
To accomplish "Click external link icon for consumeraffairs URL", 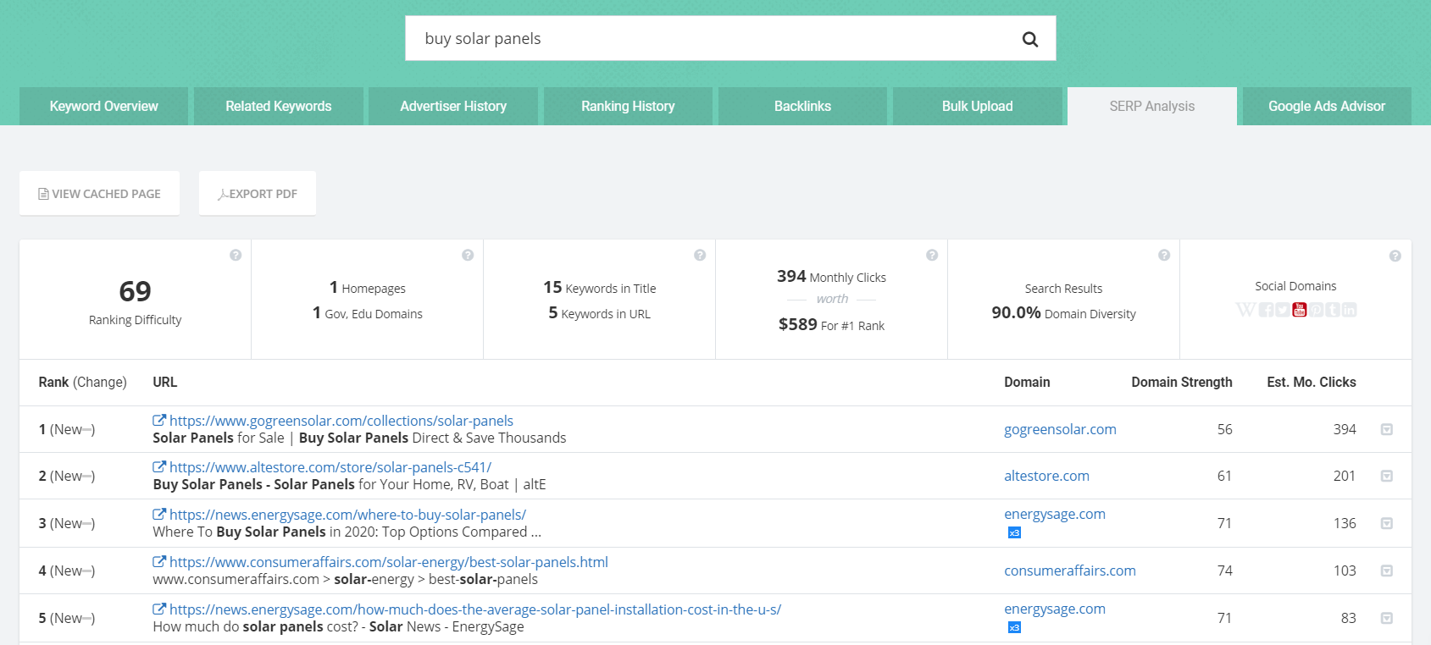I will (x=159, y=562).
